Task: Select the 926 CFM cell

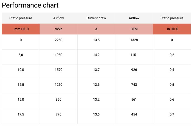Action: click(134, 70)
